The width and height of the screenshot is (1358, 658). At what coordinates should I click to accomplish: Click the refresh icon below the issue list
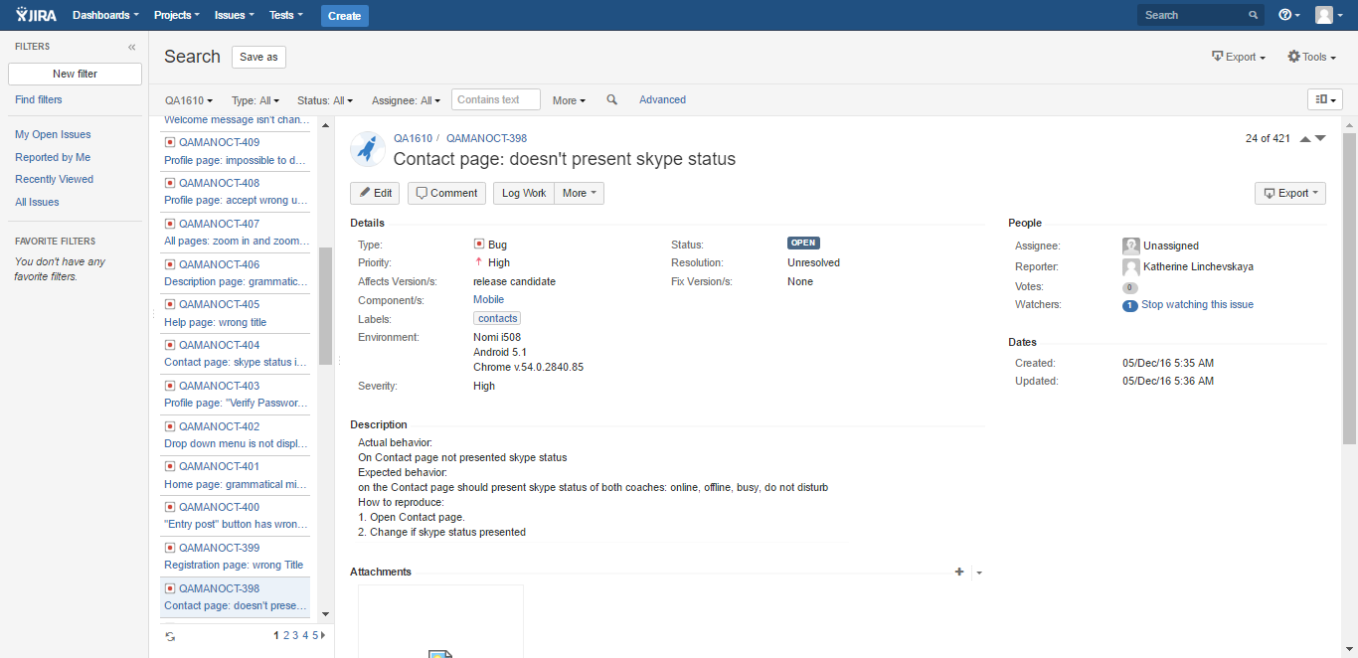[x=169, y=635]
